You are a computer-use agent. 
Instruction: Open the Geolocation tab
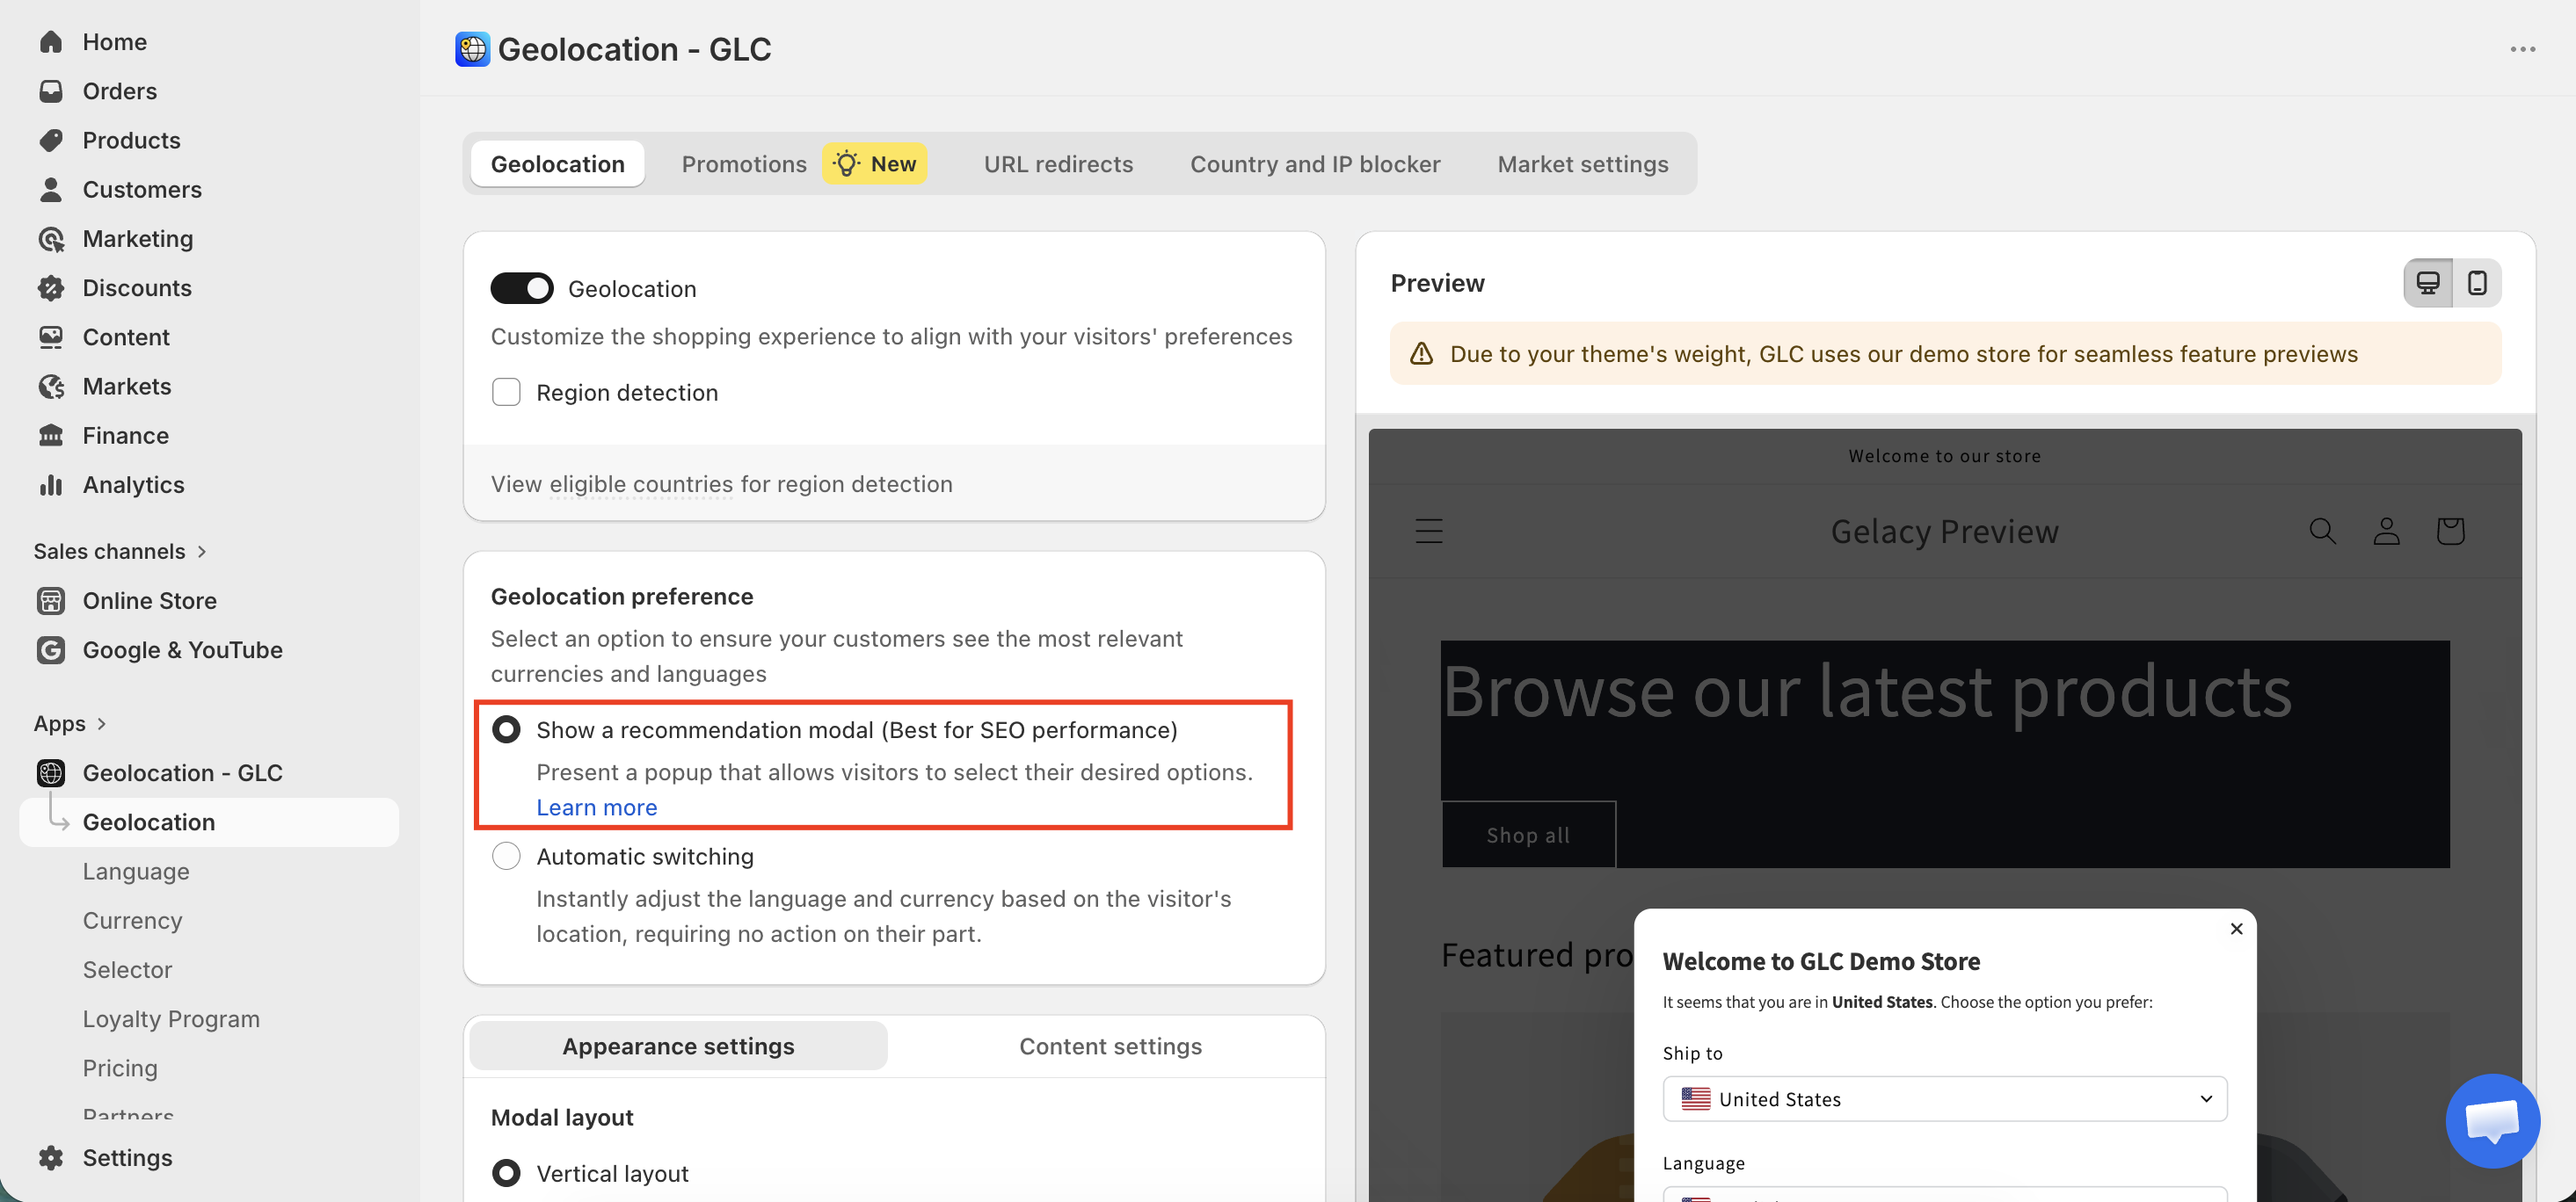click(x=557, y=163)
